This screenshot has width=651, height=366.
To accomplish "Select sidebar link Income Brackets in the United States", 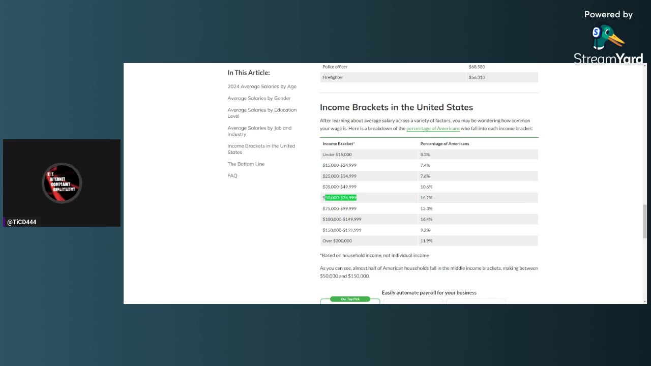I will [x=261, y=149].
